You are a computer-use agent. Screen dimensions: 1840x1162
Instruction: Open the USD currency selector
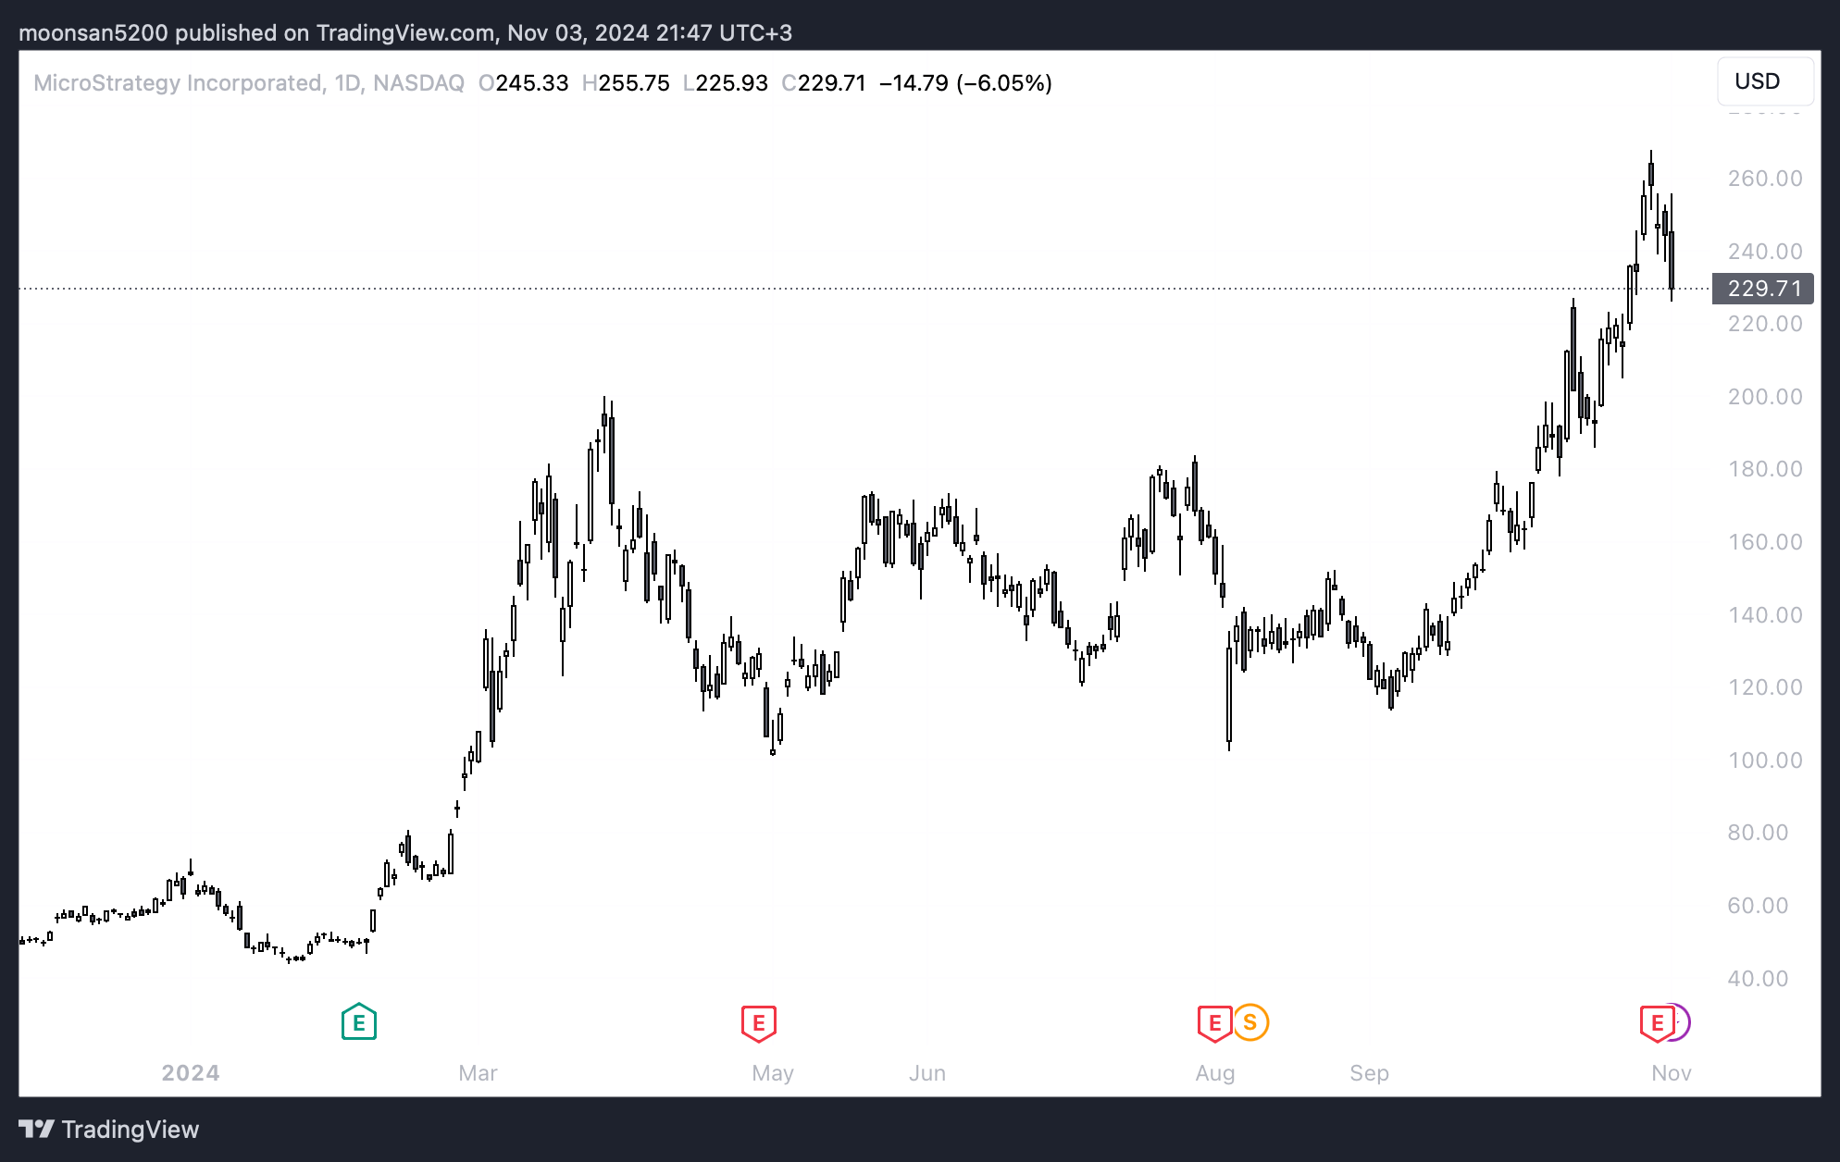pyautogui.click(x=1765, y=81)
